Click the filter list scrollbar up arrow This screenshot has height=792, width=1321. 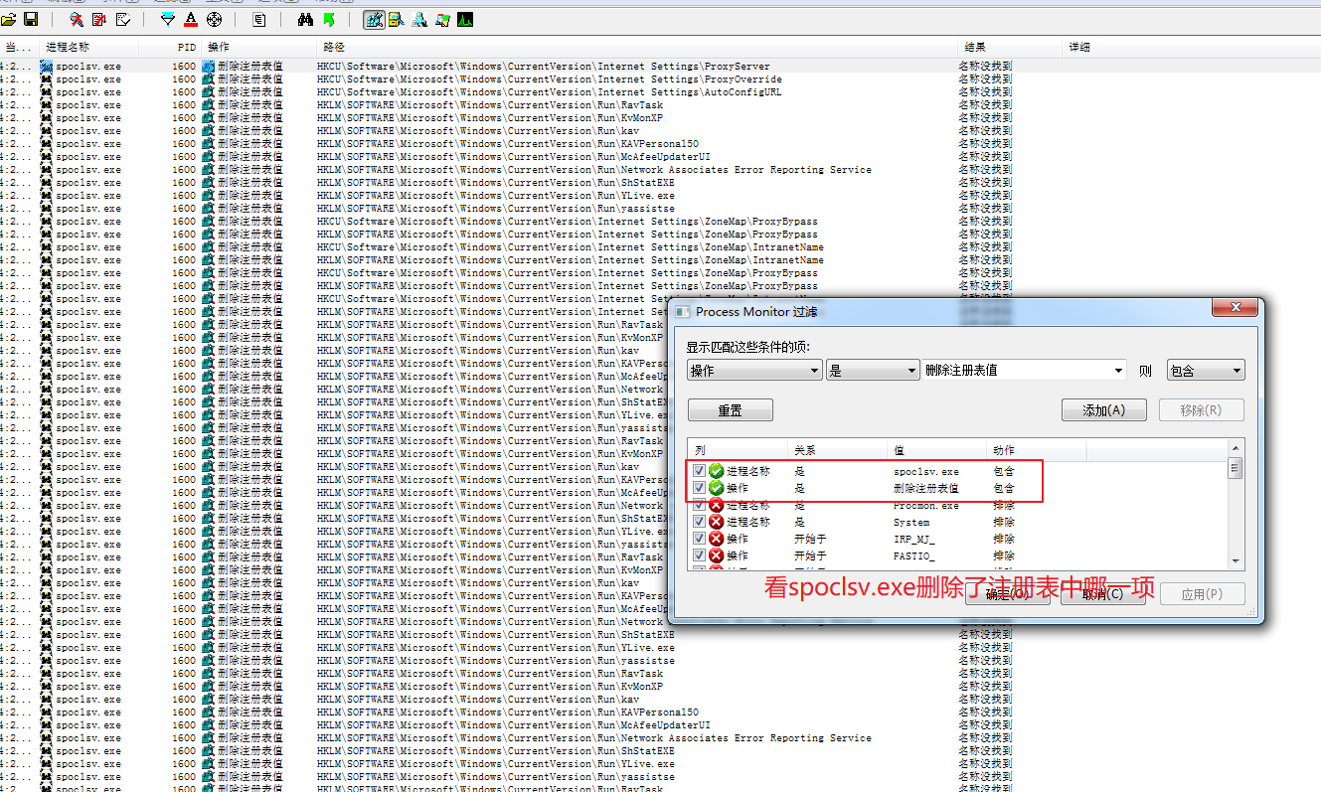click(x=1236, y=447)
